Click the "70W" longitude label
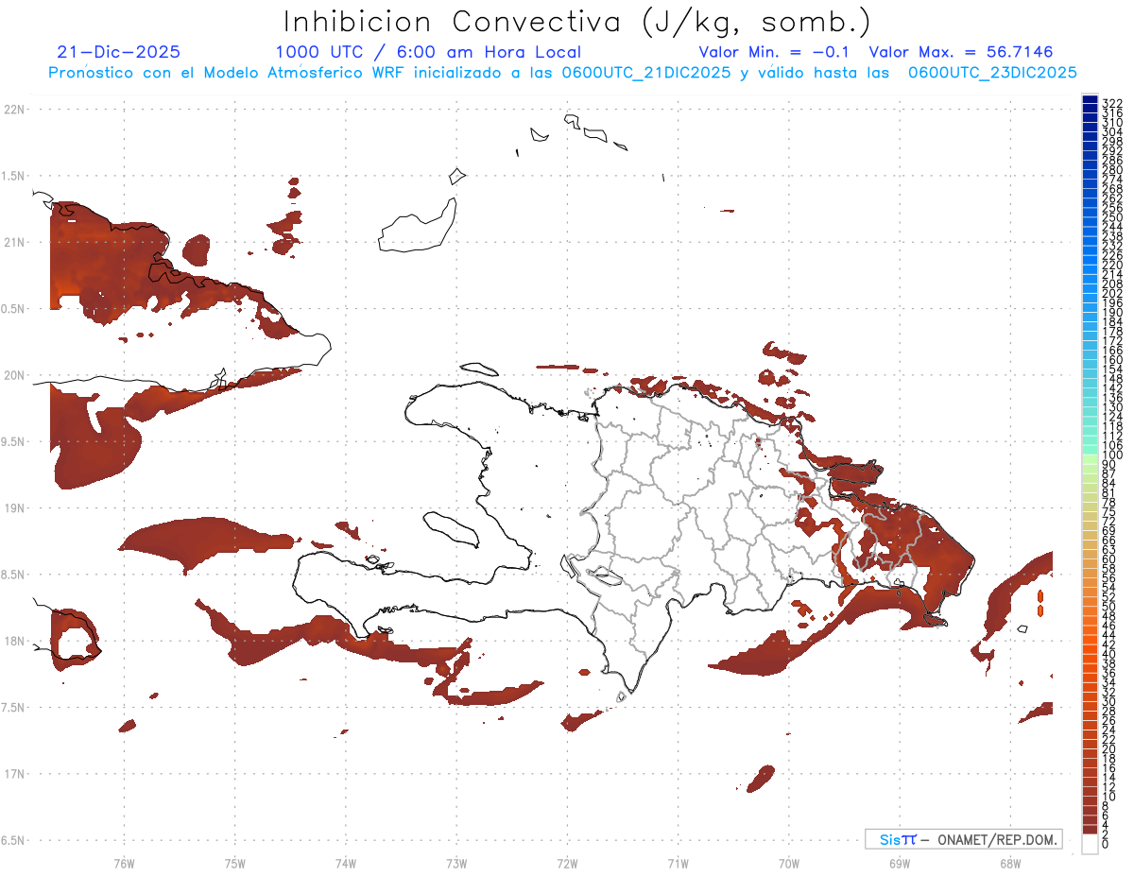Viewport: 1134px width, 876px height. pyautogui.click(x=789, y=863)
